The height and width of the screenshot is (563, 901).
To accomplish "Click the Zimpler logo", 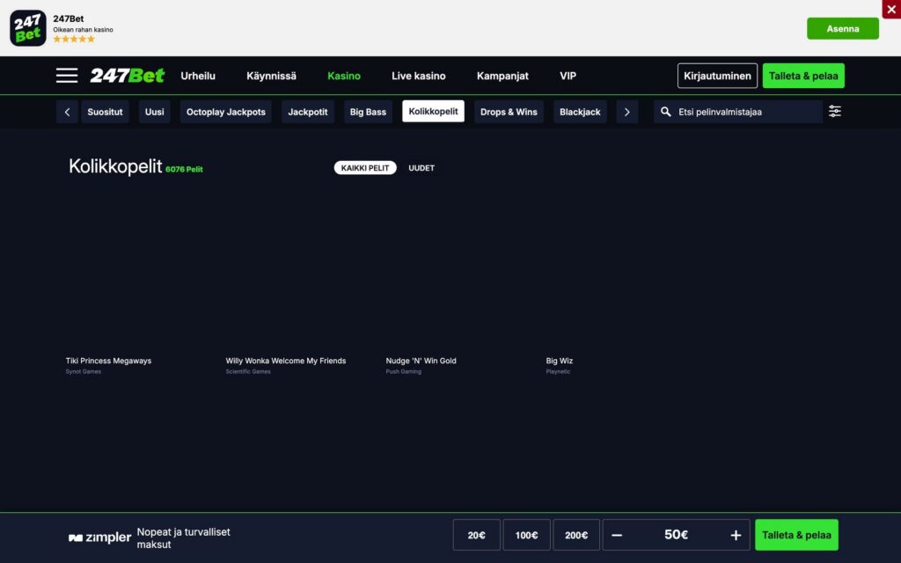I will click(x=99, y=537).
